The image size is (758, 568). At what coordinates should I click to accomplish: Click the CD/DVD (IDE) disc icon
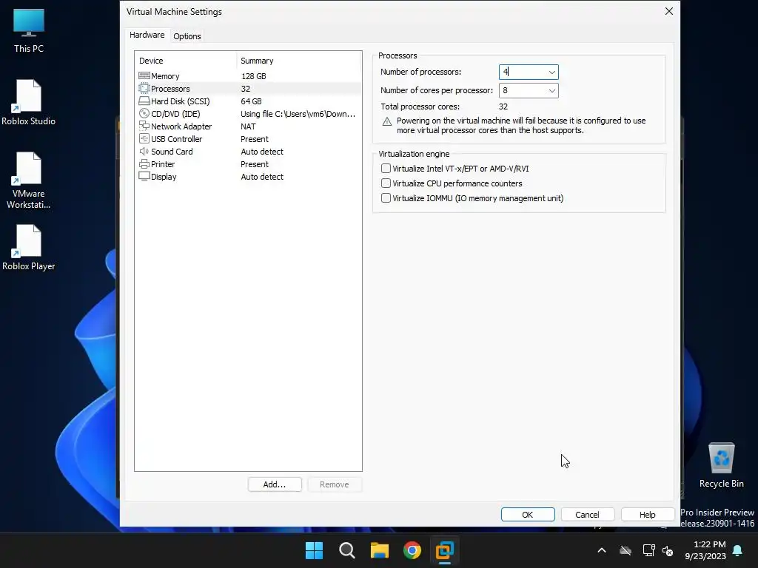144,113
